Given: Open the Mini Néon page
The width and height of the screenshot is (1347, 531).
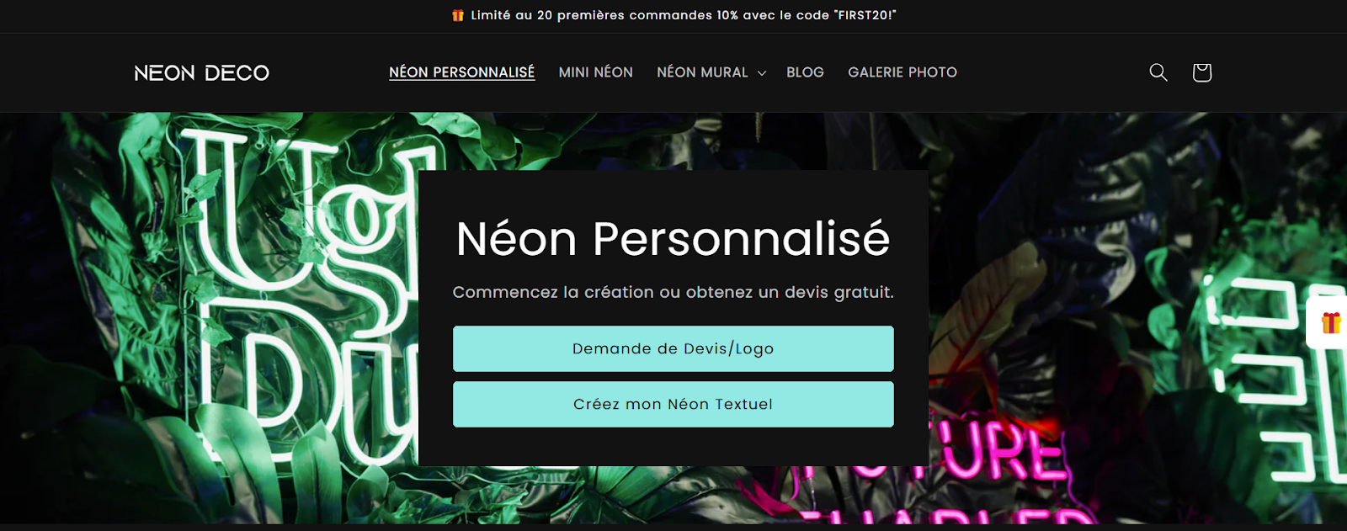Looking at the screenshot, I should pos(595,72).
